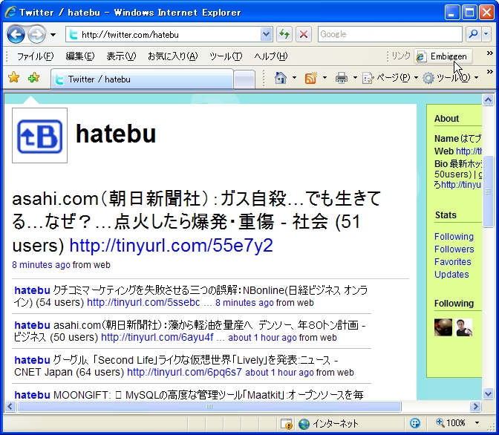Screen dimensions: 499x435
Task: Click 'about 1 hour ago' on the 6pq6s7 tweet
Action: [x=279, y=373]
